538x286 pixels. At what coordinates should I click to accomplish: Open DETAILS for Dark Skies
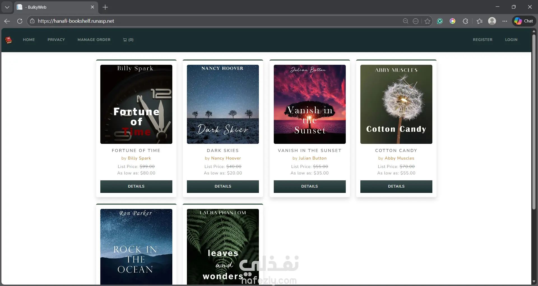click(x=223, y=186)
